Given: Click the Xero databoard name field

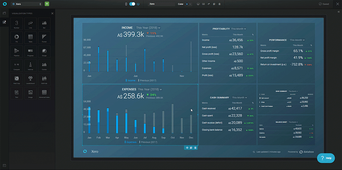Looking at the screenshot, I should pyautogui.click(x=161, y=4).
